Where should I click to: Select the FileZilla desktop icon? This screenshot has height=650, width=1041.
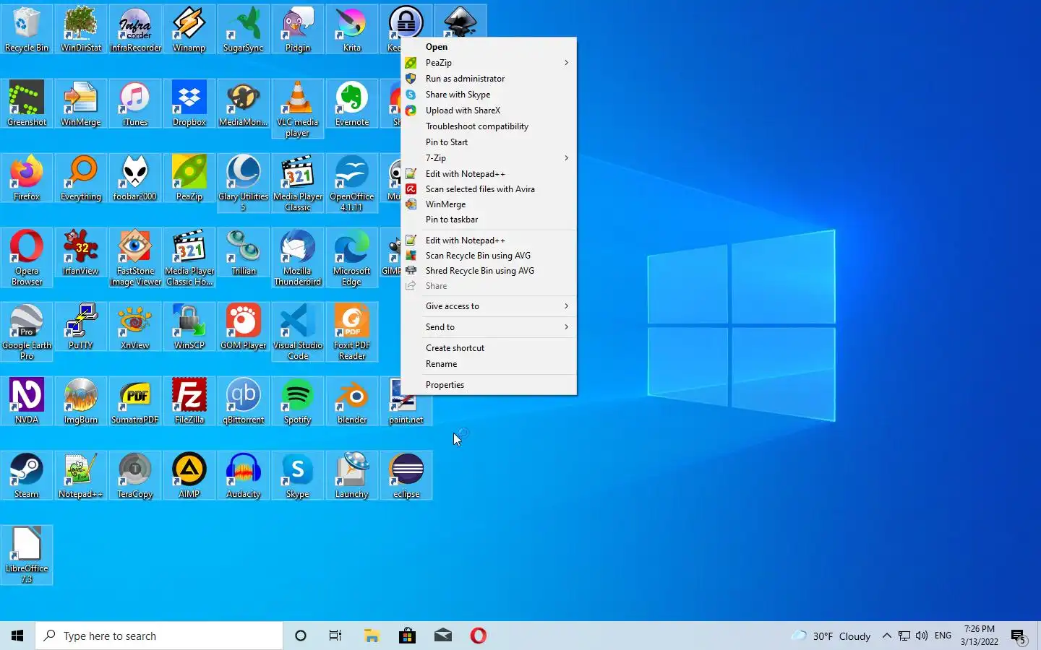[189, 402]
